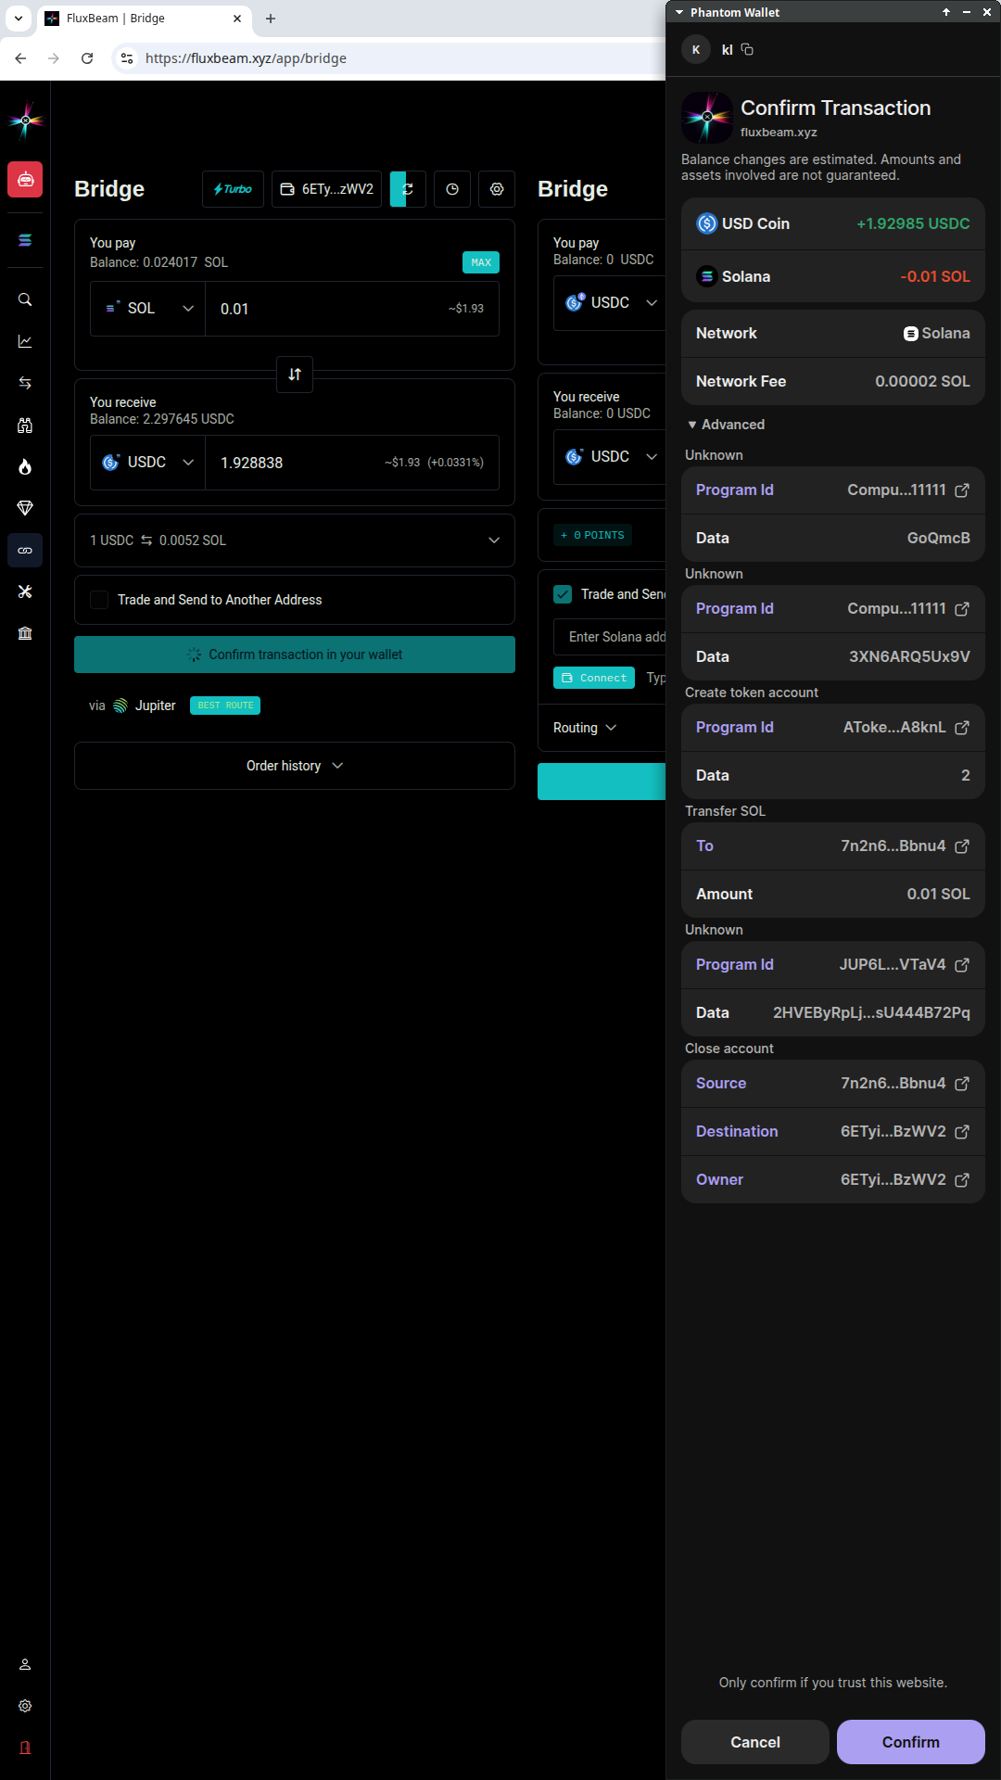Open external link for JUP6L program
The height and width of the screenshot is (1780, 1001).
click(962, 965)
